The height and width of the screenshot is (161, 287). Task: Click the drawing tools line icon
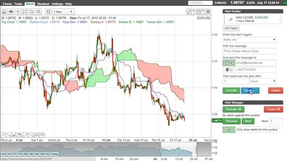[x=189, y=12]
